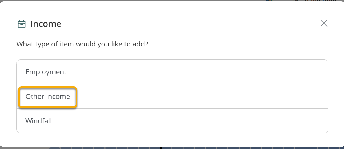
Task: Pick Windfall from the item list
Action: click(38, 121)
